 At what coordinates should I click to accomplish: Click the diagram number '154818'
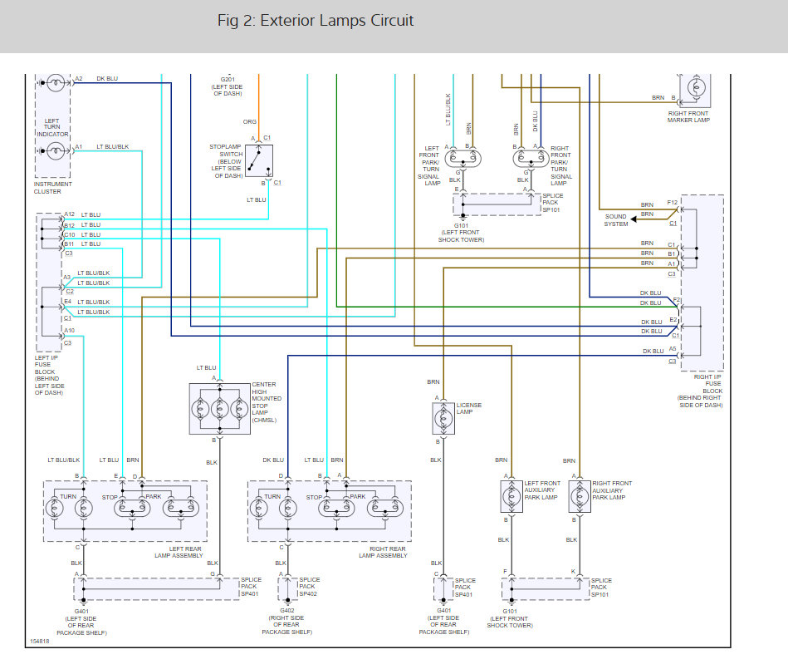(x=40, y=642)
